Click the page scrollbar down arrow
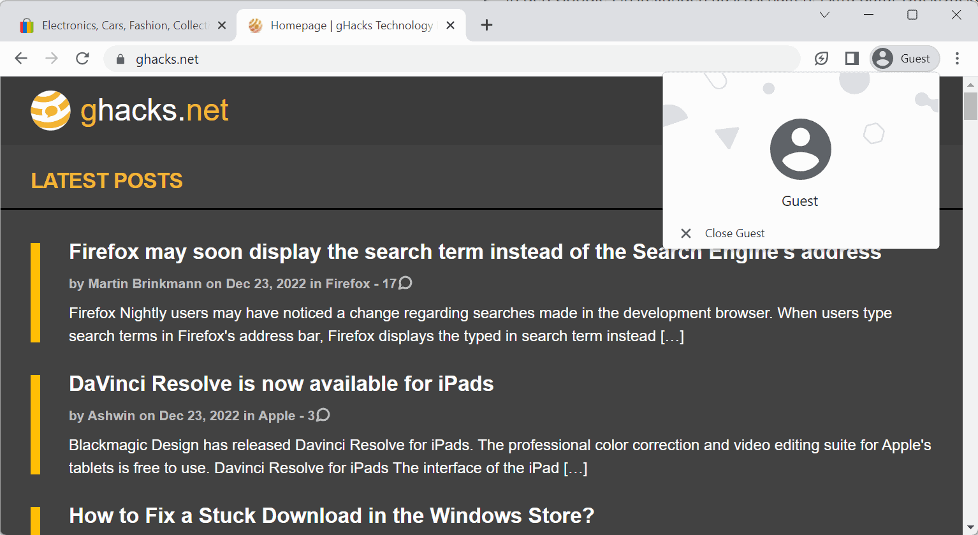The height and width of the screenshot is (535, 978). (970, 528)
